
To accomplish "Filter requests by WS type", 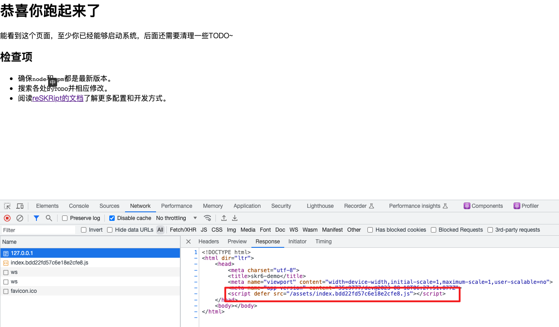I will pos(294,230).
